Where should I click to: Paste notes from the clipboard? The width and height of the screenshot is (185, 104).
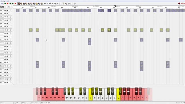point(55,3)
